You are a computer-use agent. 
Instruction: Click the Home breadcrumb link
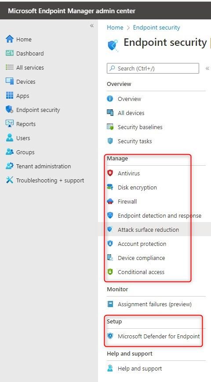tap(115, 27)
